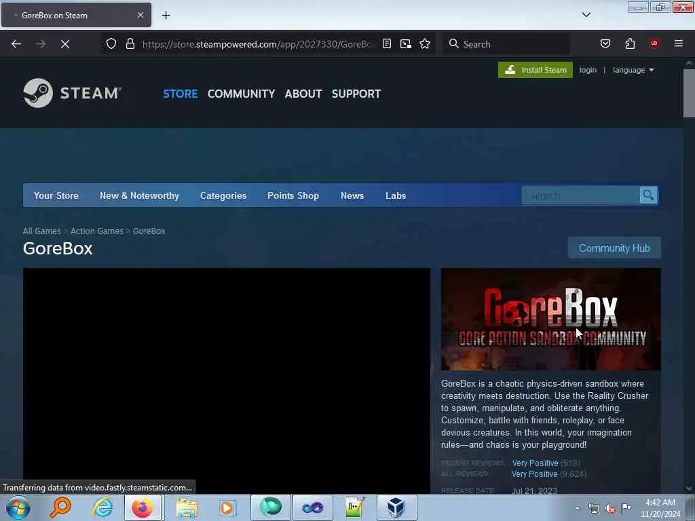695x521 pixels.
Task: Toggle reader view in address bar
Action: (386, 43)
